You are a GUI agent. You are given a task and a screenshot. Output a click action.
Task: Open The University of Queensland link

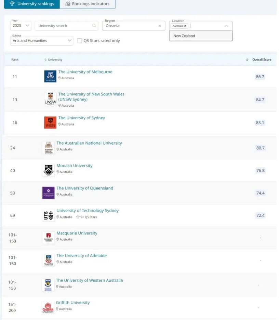tap(85, 188)
